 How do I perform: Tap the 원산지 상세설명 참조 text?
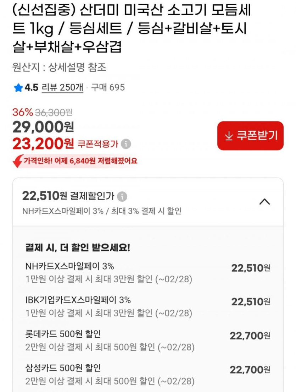(59, 67)
